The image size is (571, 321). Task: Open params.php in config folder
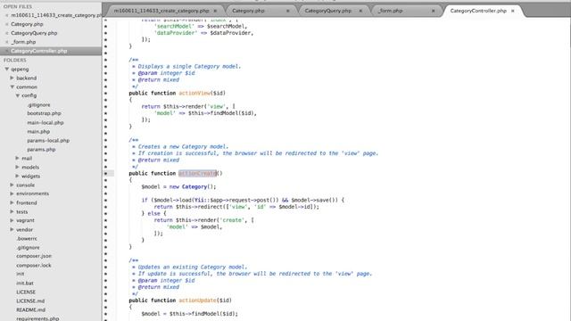point(41,149)
